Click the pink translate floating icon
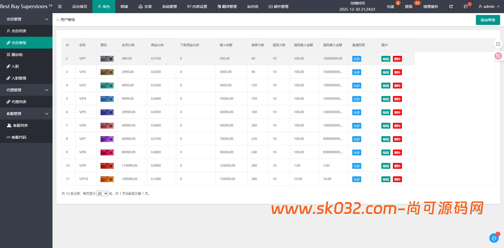The height and width of the screenshot is (248, 504). coord(498,56)
